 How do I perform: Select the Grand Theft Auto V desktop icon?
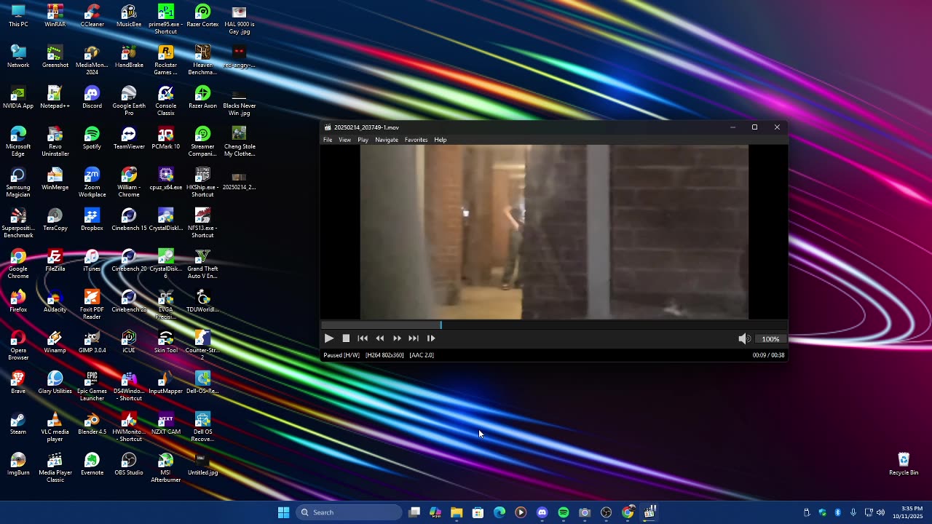pos(202,263)
